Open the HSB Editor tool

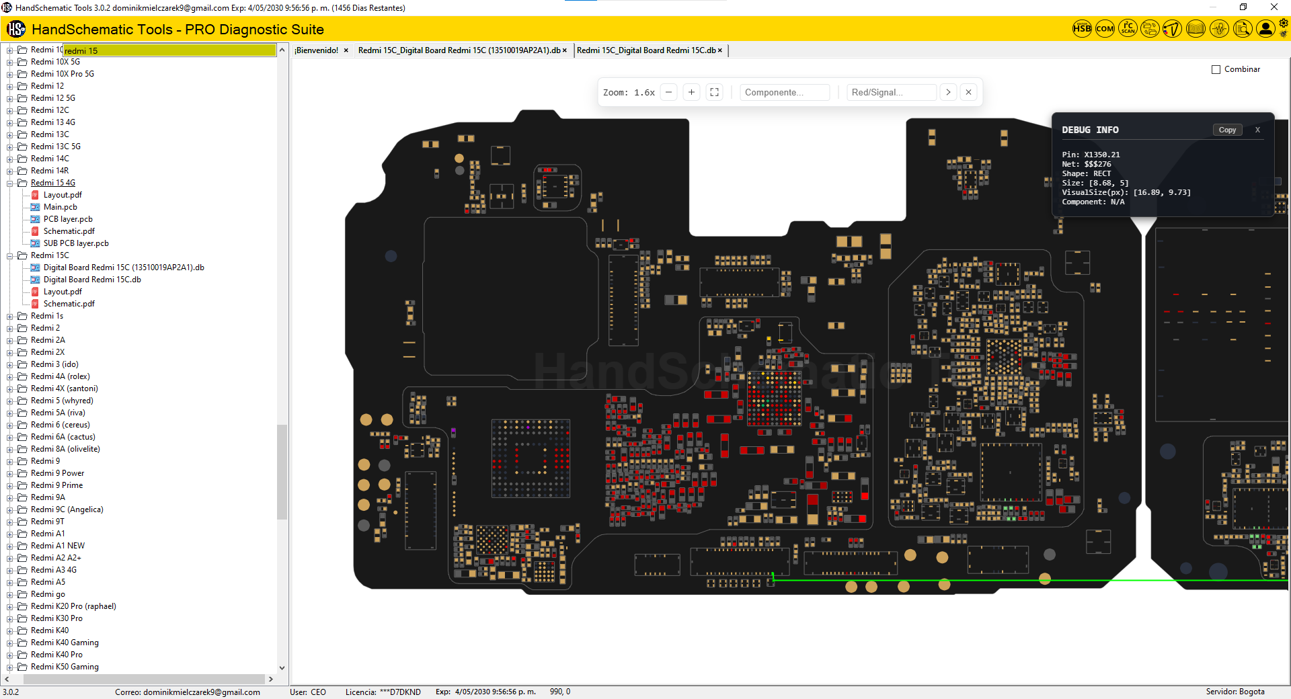[x=1082, y=29]
